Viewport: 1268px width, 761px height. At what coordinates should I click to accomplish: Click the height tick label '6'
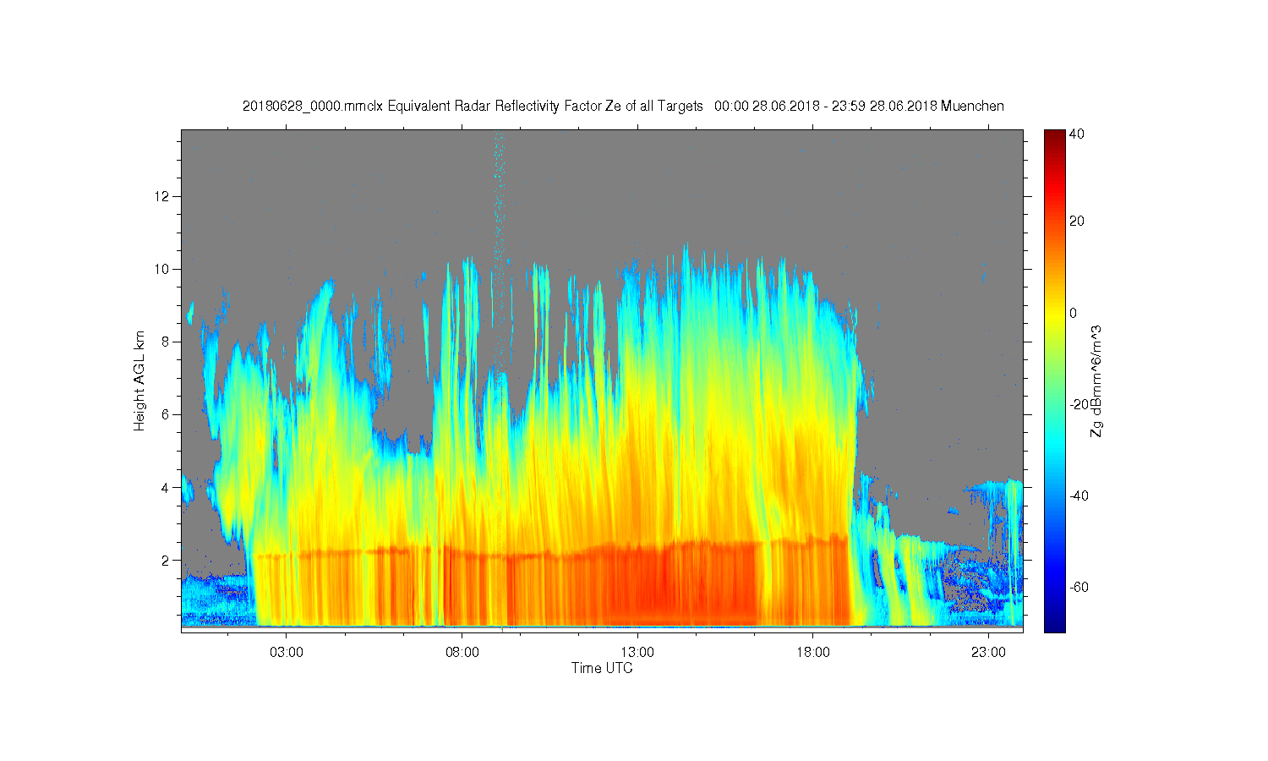click(166, 414)
